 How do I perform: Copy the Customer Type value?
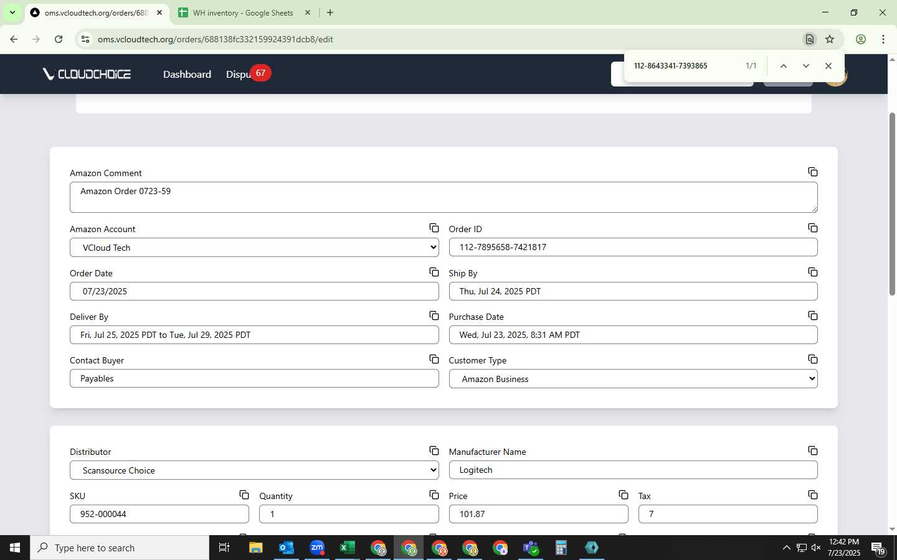pyautogui.click(x=813, y=359)
